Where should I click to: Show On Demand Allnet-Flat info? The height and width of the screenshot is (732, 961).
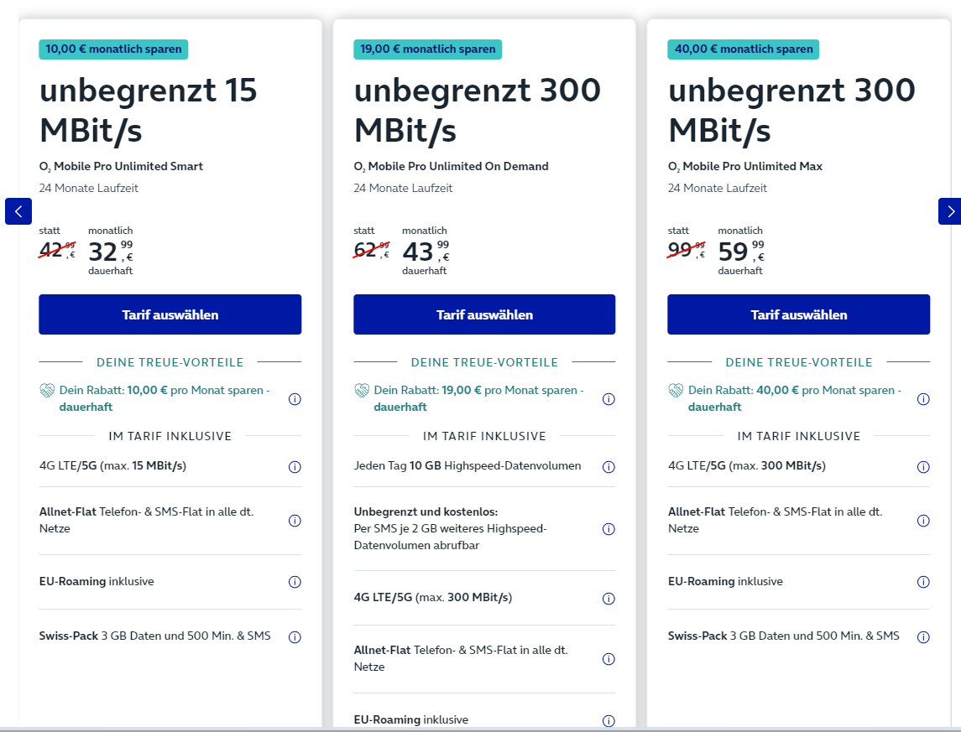coord(608,659)
